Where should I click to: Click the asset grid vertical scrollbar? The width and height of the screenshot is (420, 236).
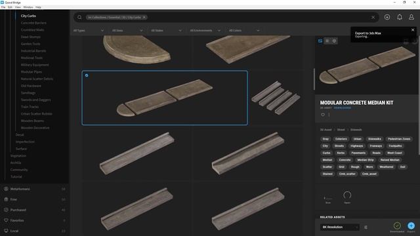coord(314,79)
